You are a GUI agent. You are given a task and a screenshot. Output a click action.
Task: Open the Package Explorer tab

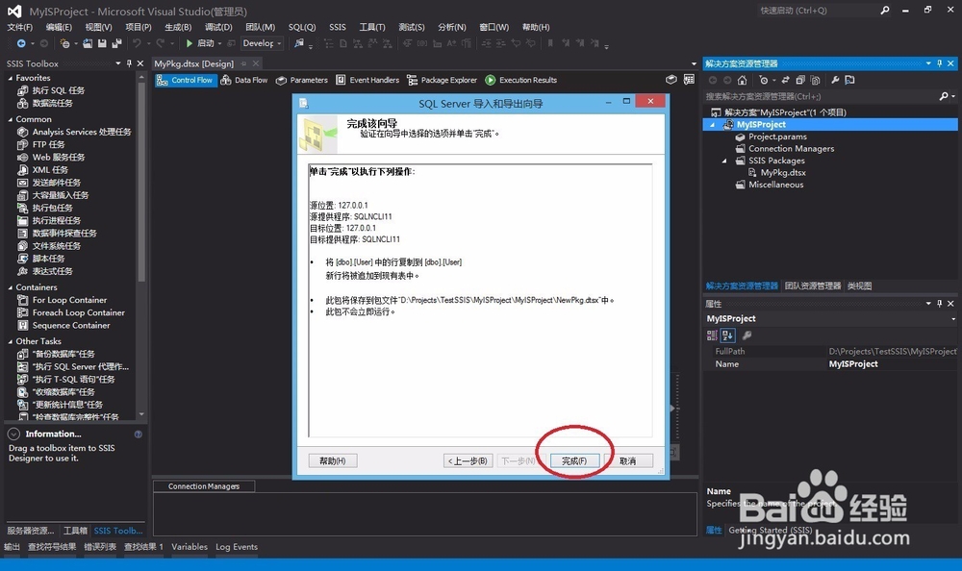point(442,80)
